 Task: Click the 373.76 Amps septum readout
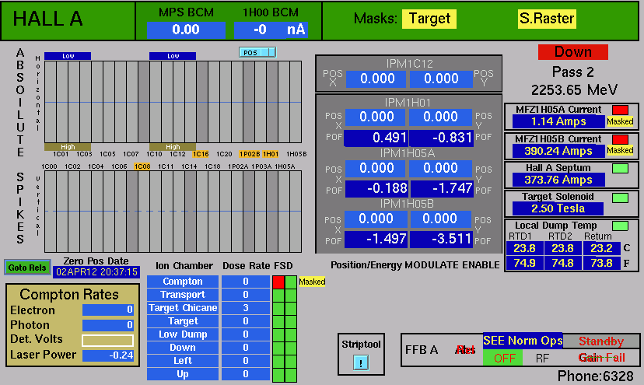[x=558, y=180]
